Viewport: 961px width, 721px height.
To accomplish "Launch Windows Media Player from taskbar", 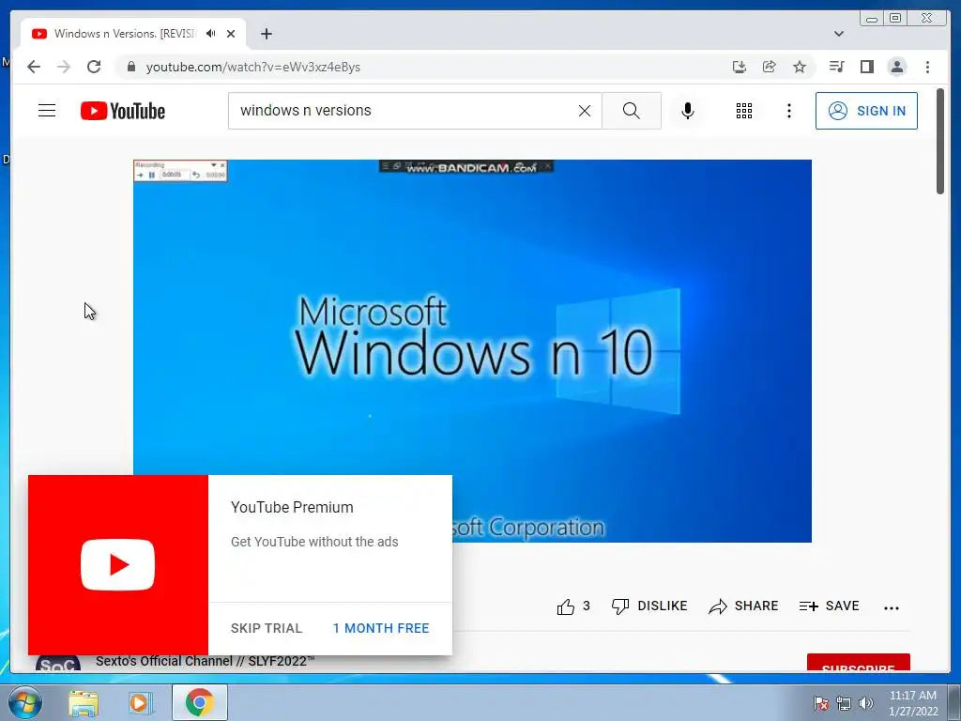I will coord(140,703).
